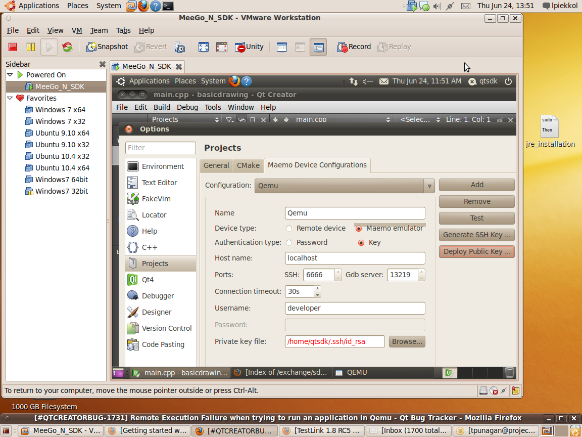Launch the terminal from the host top panel

[168, 6]
